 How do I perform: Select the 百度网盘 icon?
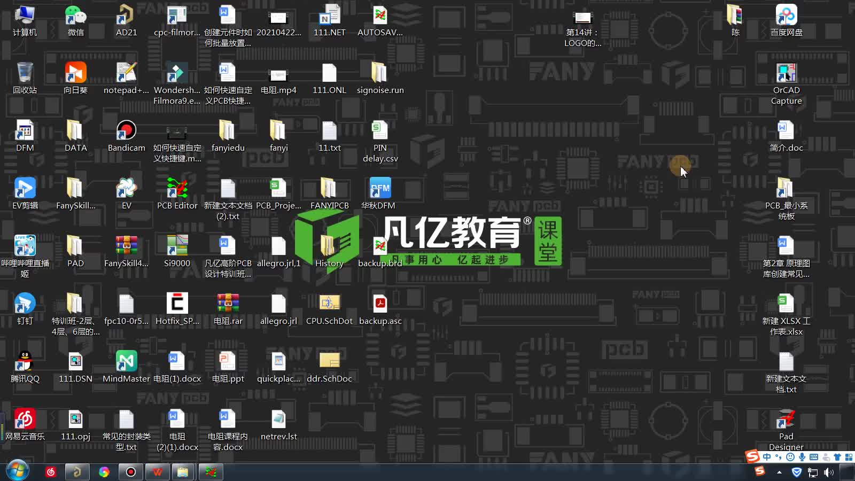pos(786,20)
